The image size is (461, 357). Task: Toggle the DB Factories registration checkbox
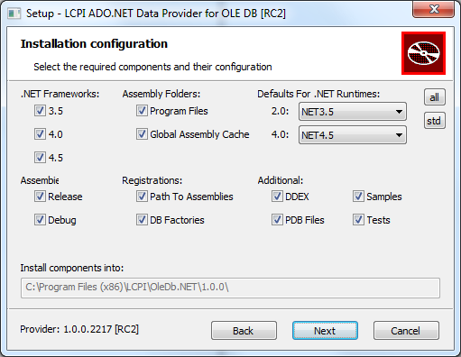tap(142, 220)
